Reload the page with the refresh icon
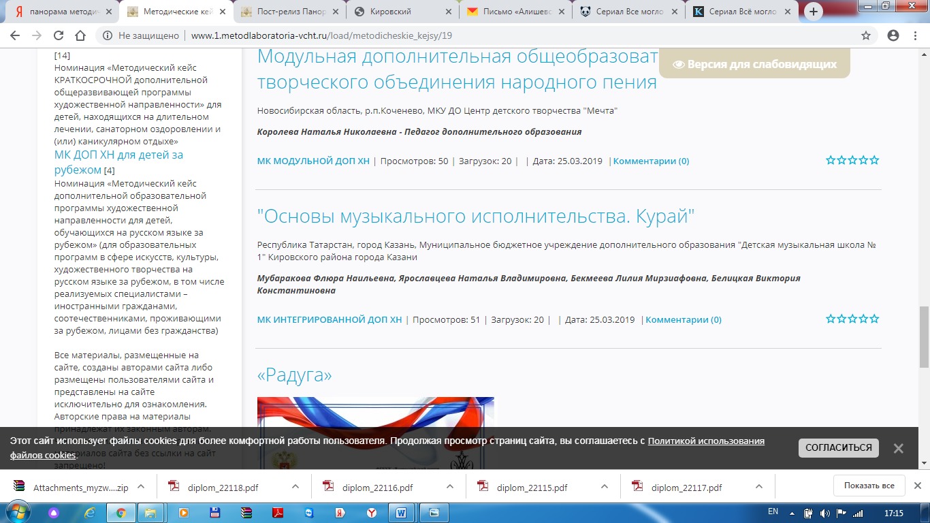930x523 pixels. point(59,36)
